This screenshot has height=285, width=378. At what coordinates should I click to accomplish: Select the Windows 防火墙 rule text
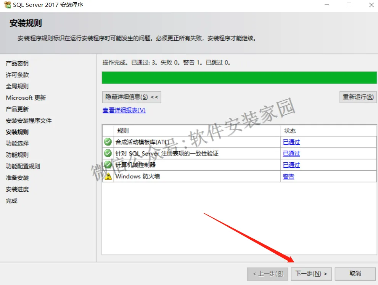tap(138, 176)
